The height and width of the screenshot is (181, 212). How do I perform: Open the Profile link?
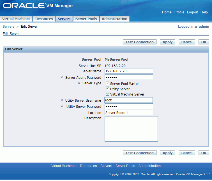(x=179, y=12)
